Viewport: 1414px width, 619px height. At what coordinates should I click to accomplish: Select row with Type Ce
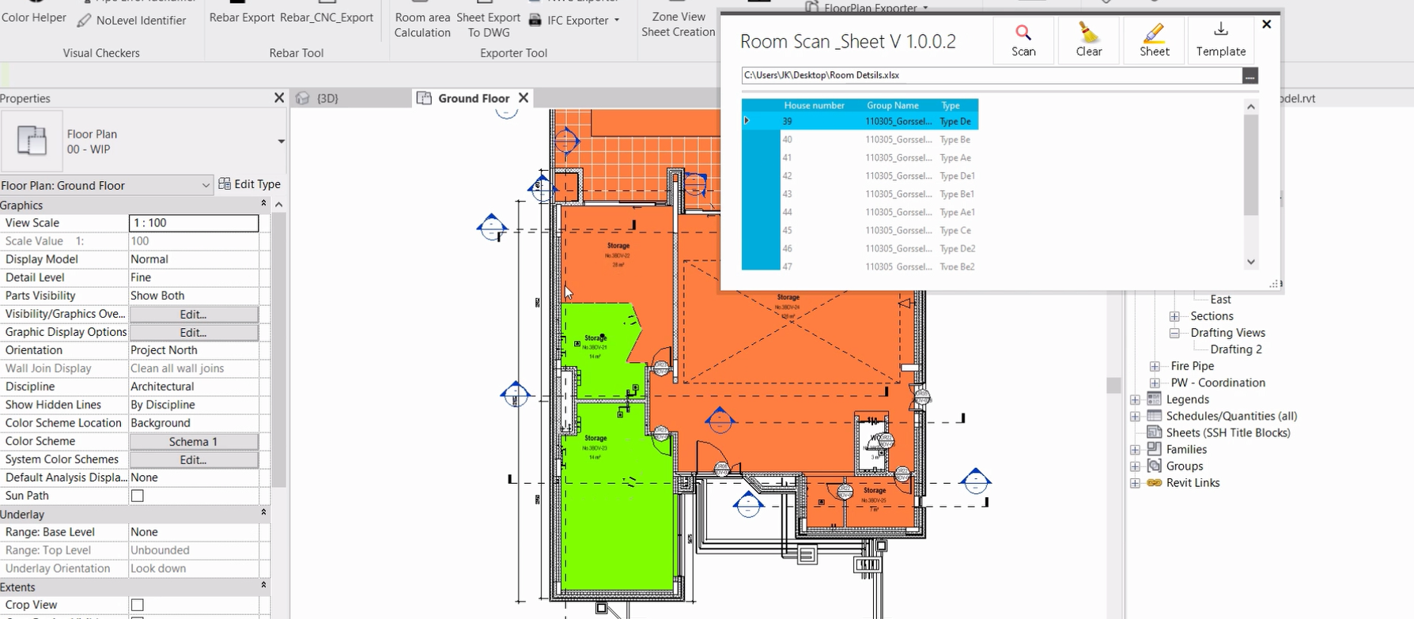tap(860, 230)
